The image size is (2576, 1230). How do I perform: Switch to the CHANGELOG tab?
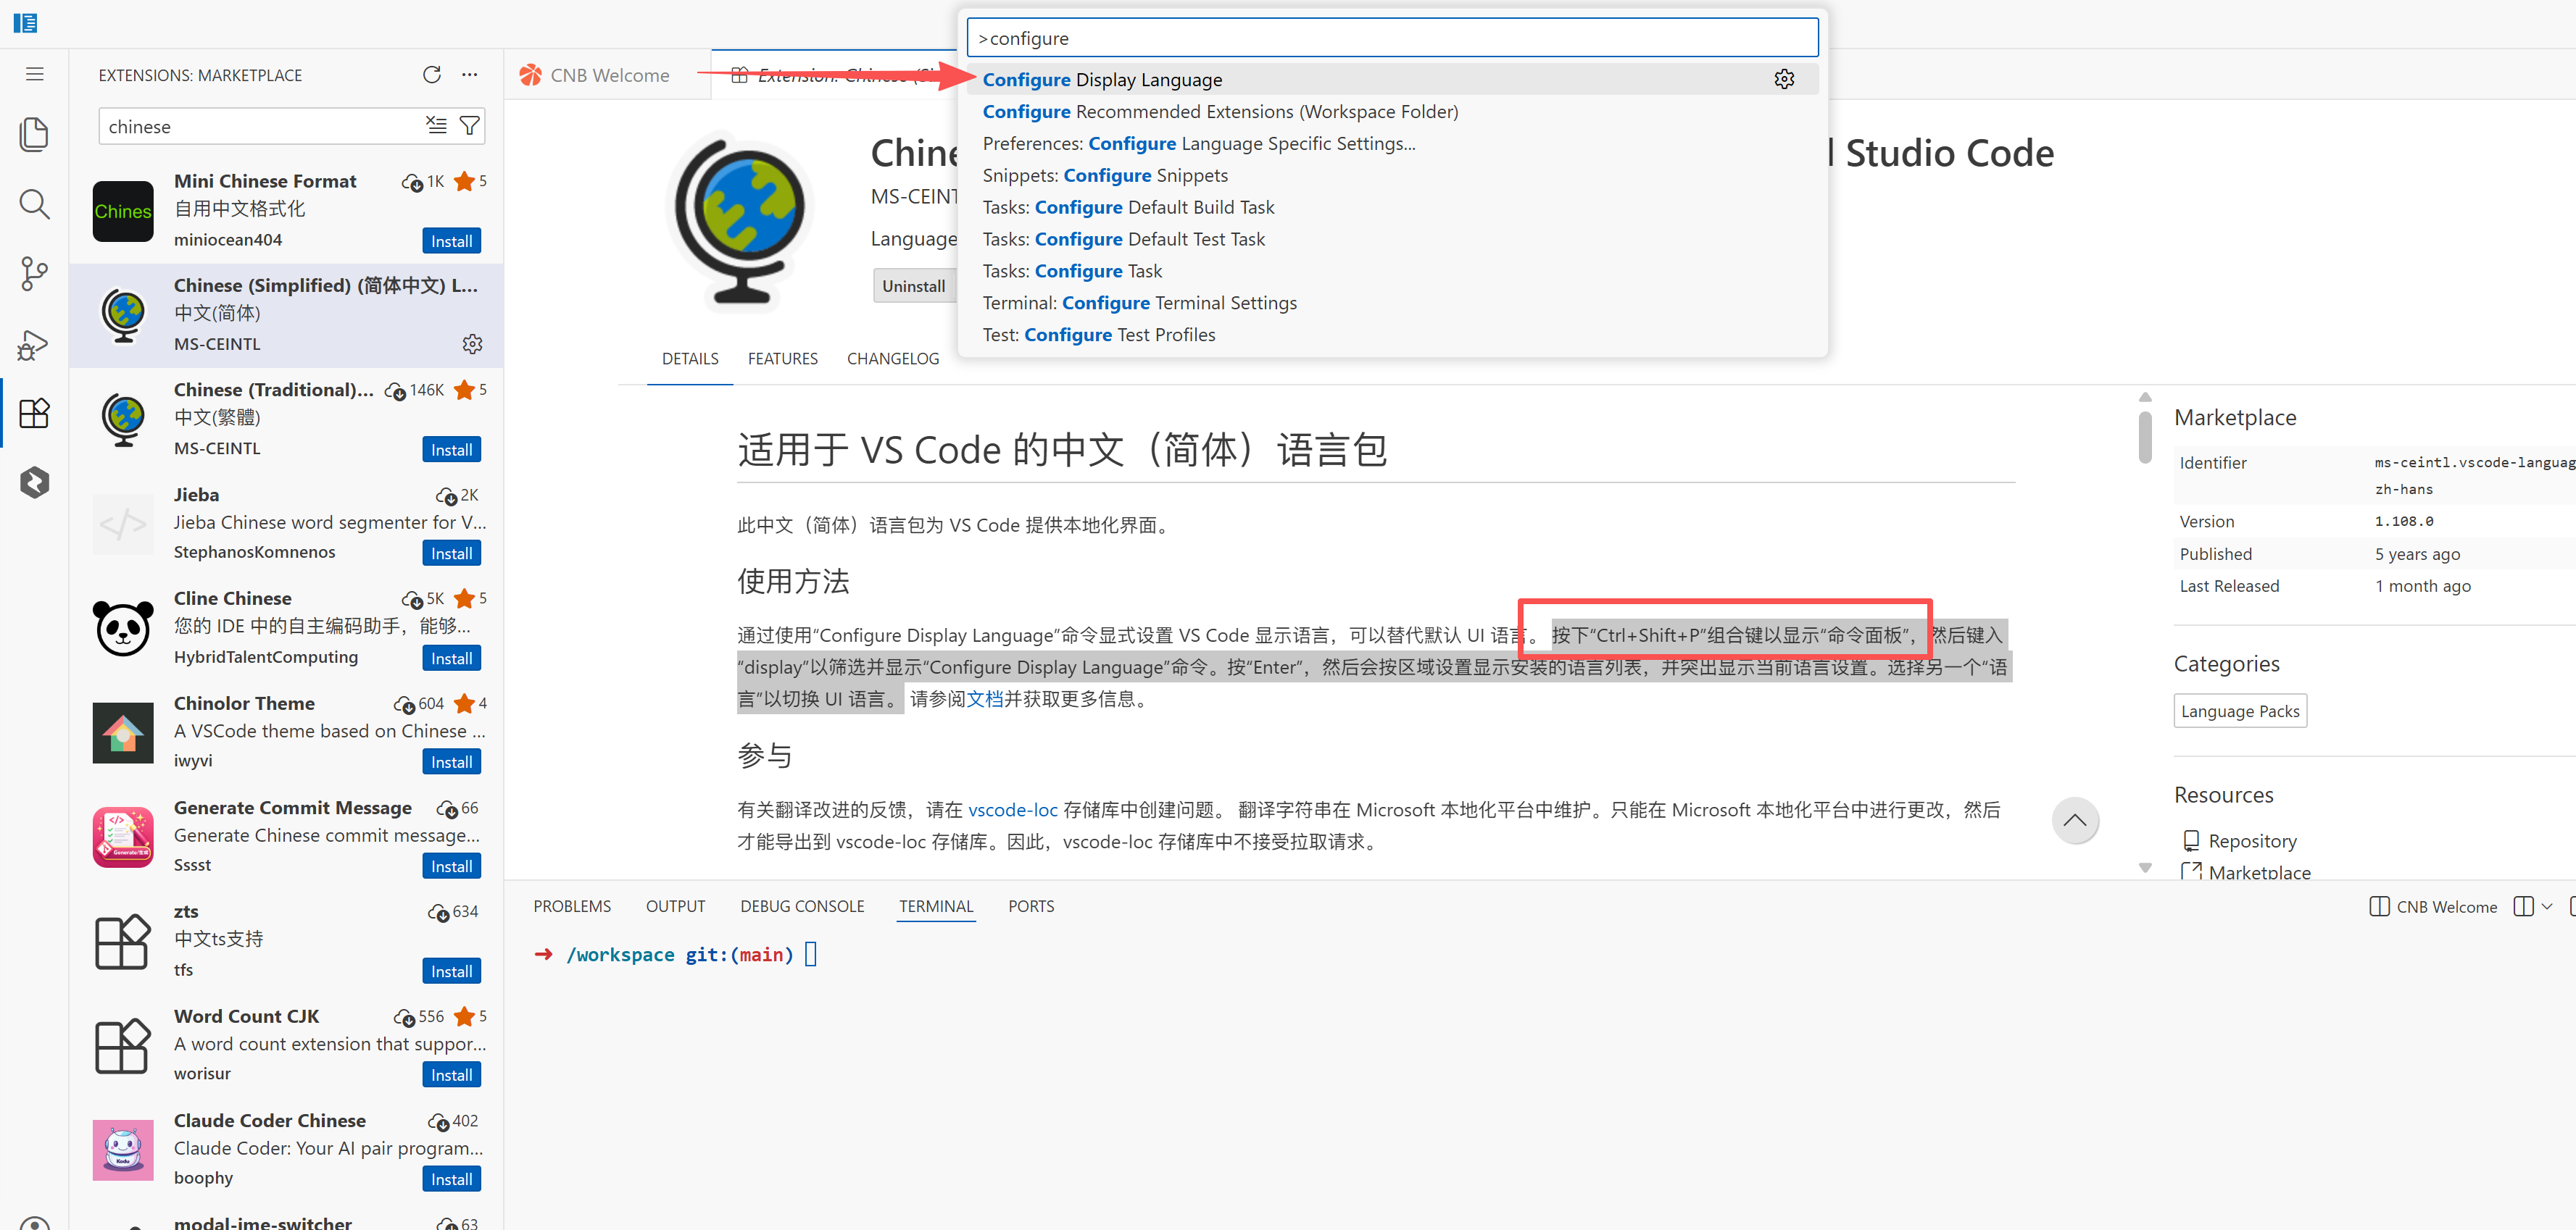(892, 359)
